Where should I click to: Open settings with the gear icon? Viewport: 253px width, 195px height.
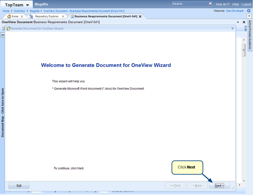(249, 11)
